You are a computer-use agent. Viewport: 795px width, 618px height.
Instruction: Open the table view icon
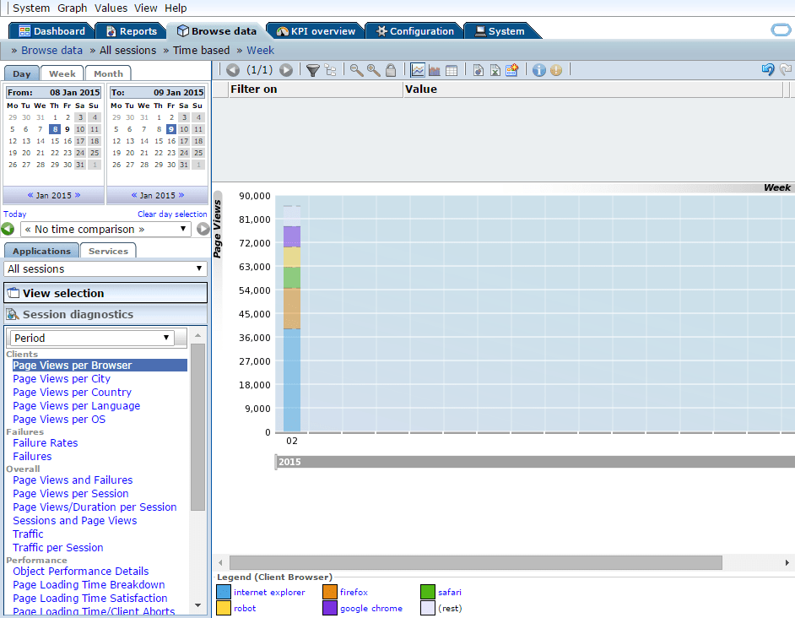452,70
